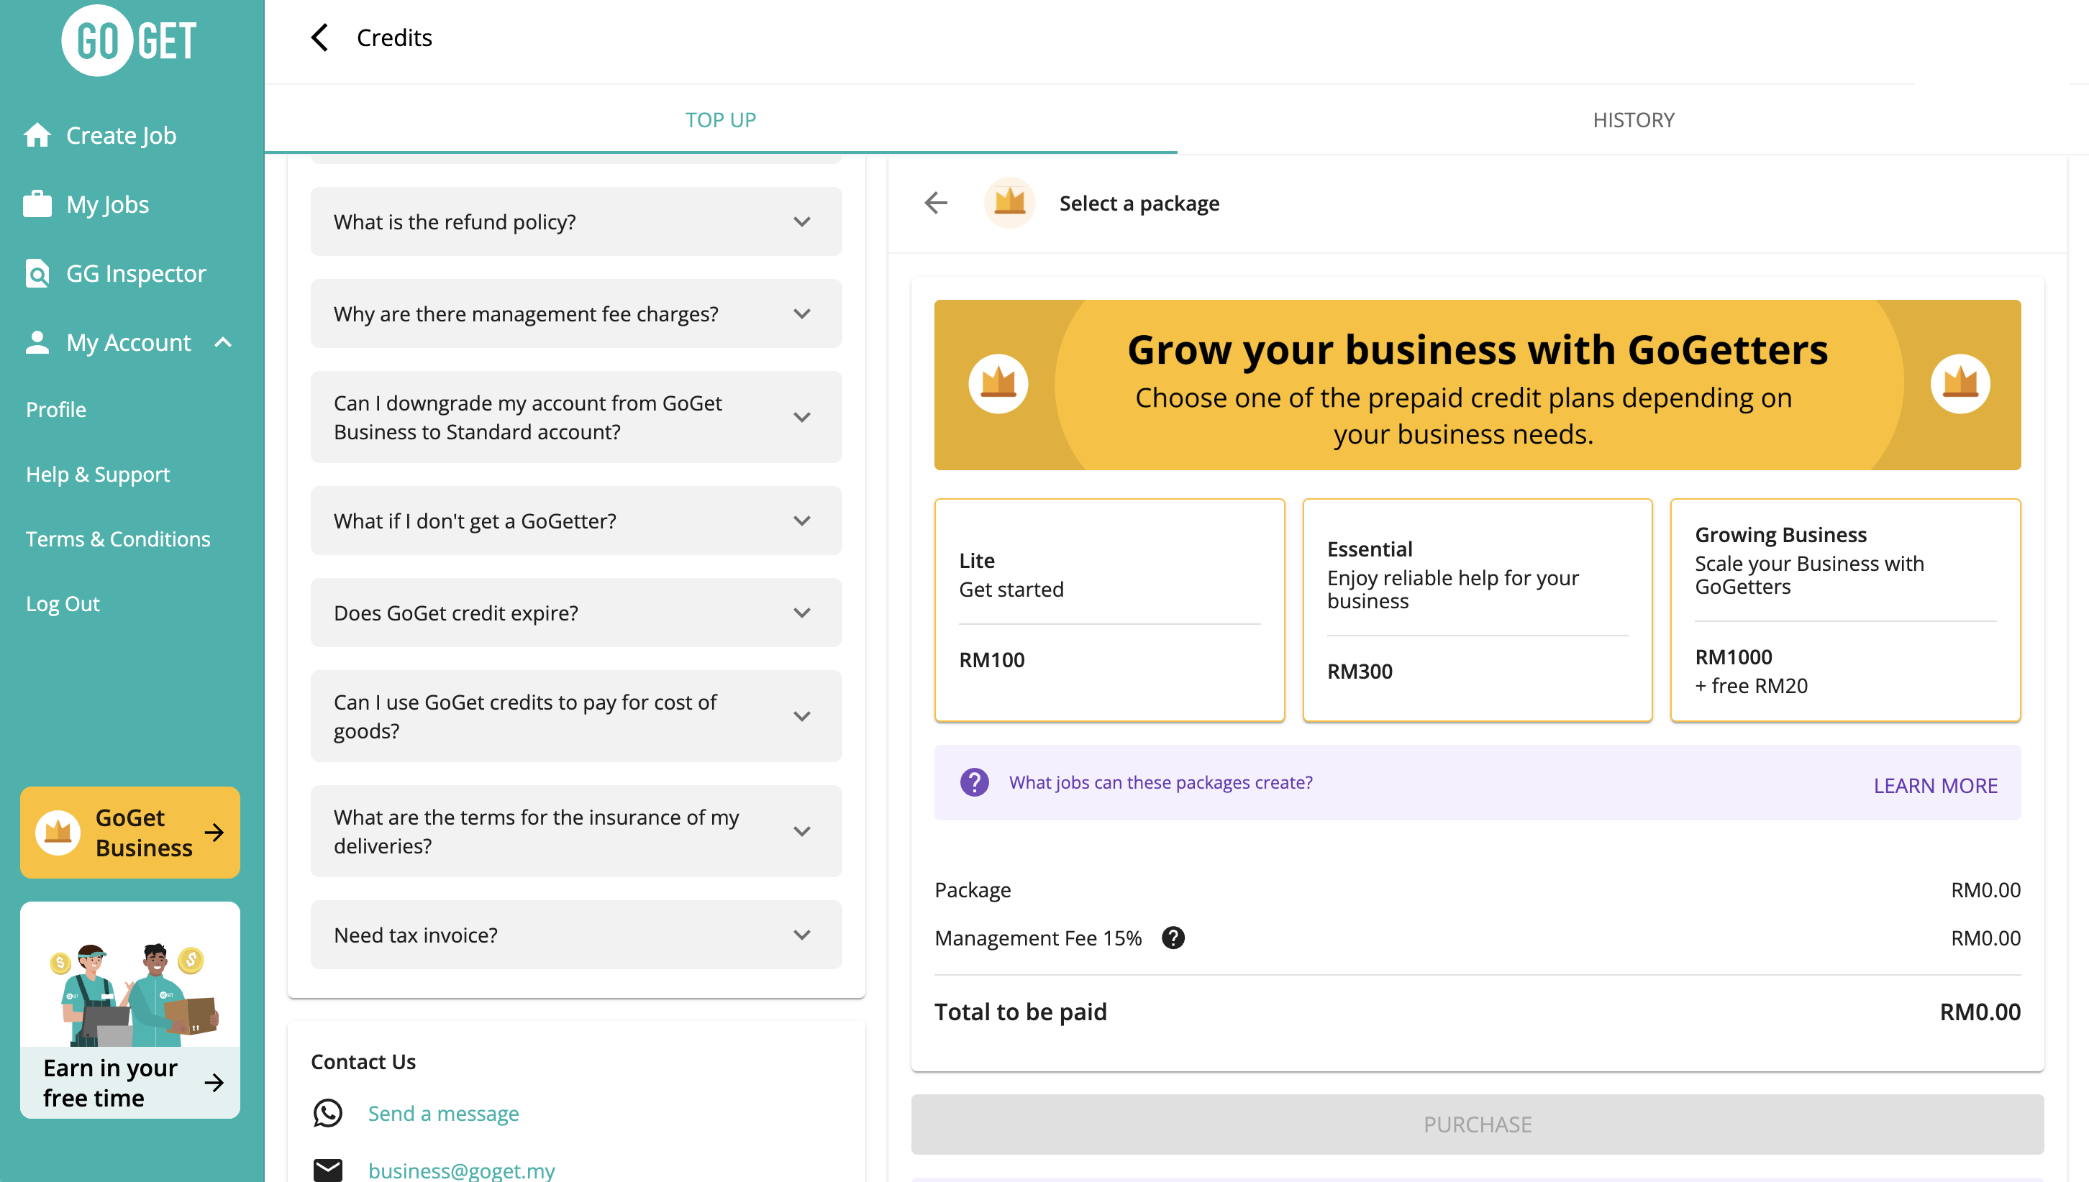Click the purple question mark icon
Image resolution: width=2089 pixels, height=1182 pixels.
pyautogui.click(x=975, y=782)
